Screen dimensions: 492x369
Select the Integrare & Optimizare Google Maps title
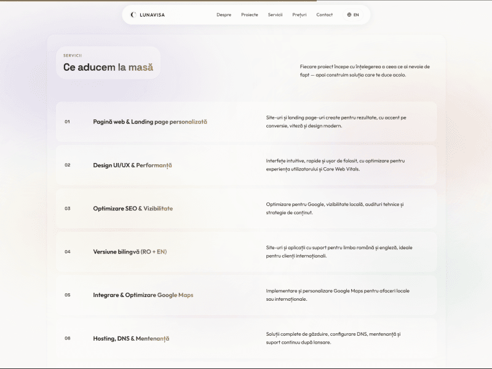click(x=143, y=295)
